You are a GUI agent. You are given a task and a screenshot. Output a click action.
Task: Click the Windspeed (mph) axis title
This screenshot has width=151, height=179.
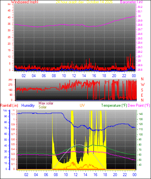[25, 2]
